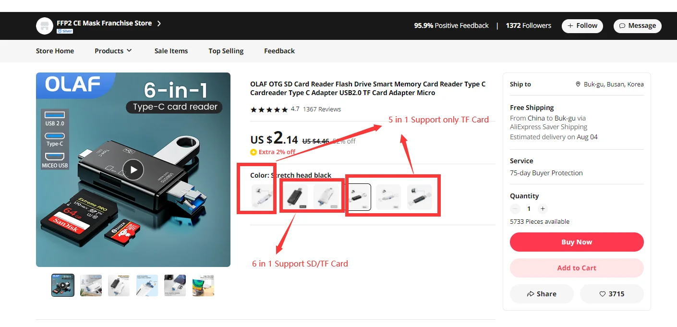Go to Top Selling tab
677x327 pixels.
coord(226,51)
